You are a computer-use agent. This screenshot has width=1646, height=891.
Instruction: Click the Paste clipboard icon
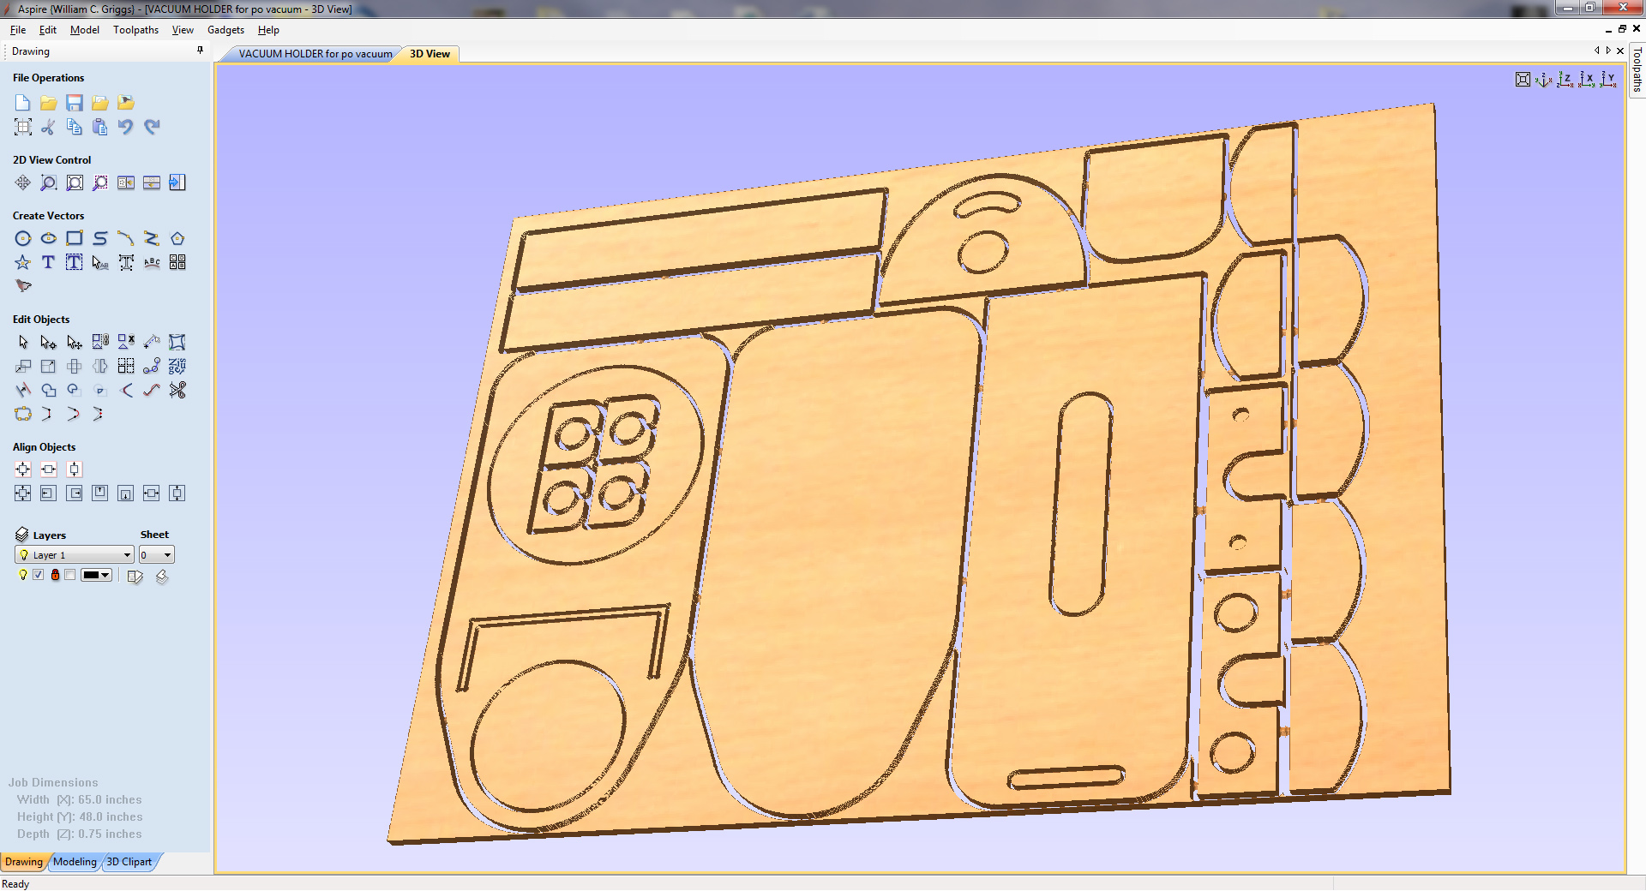pyautogui.click(x=100, y=127)
